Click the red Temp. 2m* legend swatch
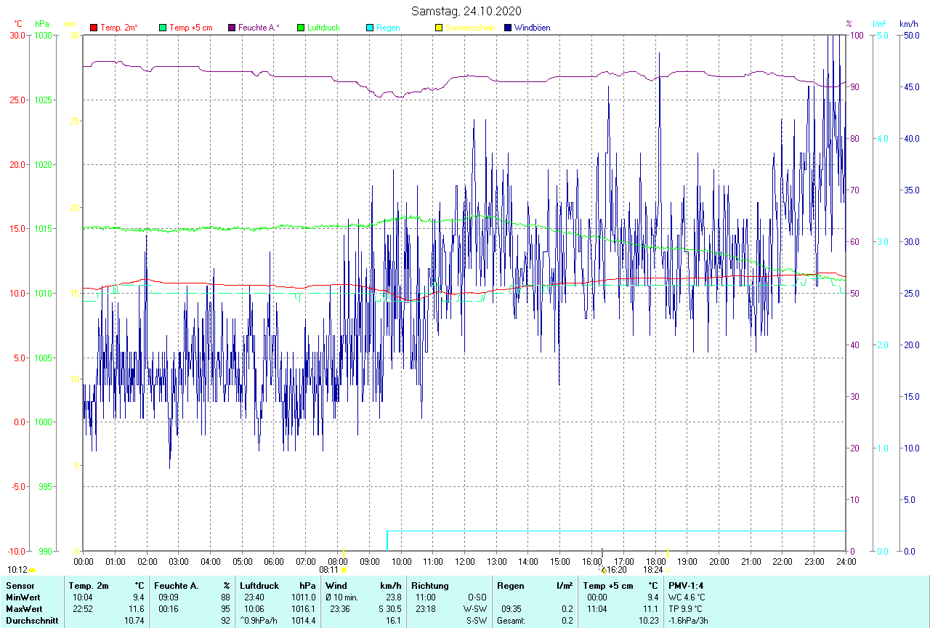 [93, 28]
